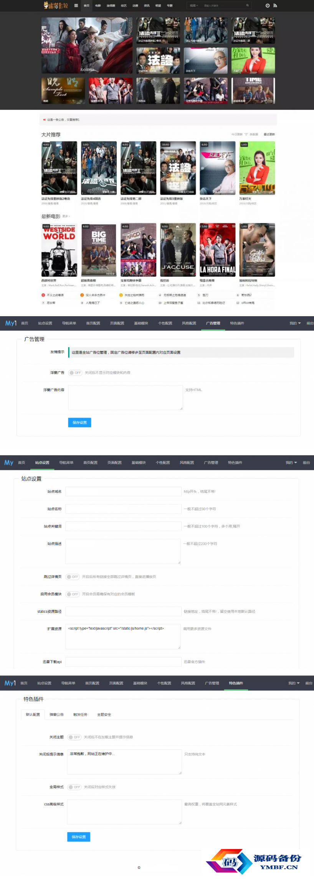Click 前台 link in 站点设置 panel
Viewport: 314px width, 879px height.
(306, 463)
